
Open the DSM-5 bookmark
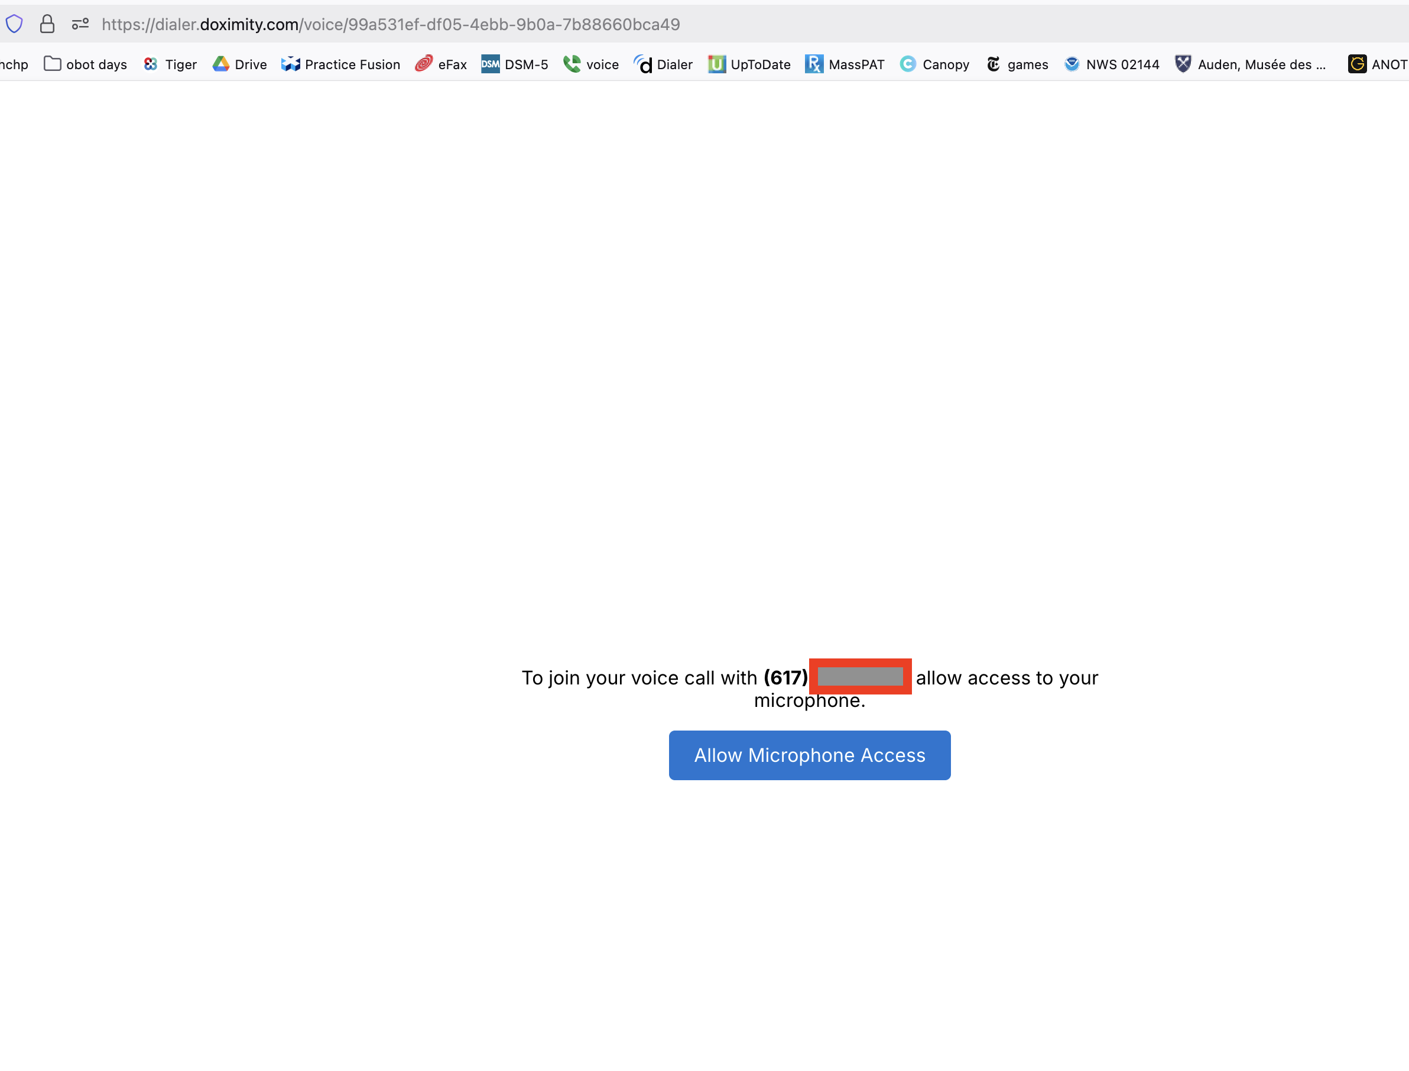pyautogui.click(x=515, y=64)
